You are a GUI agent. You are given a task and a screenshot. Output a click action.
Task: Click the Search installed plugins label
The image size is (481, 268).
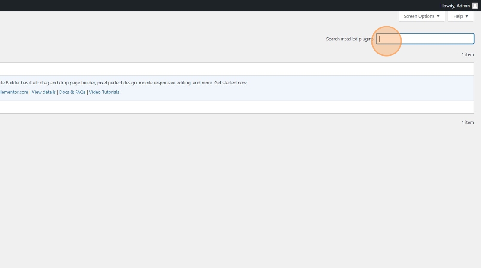click(350, 39)
